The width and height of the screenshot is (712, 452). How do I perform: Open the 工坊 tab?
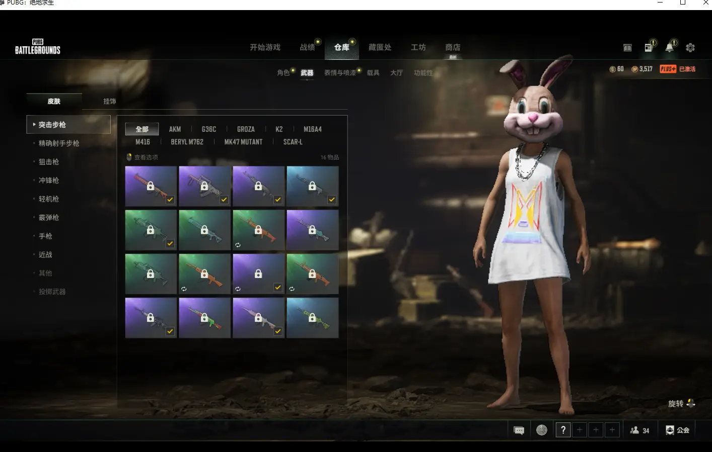[x=418, y=47]
